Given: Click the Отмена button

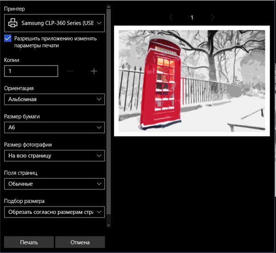Looking at the screenshot, I should [80, 242].
